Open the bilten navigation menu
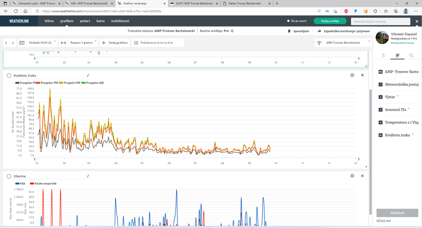This screenshot has height=228, width=422. (x=49, y=21)
